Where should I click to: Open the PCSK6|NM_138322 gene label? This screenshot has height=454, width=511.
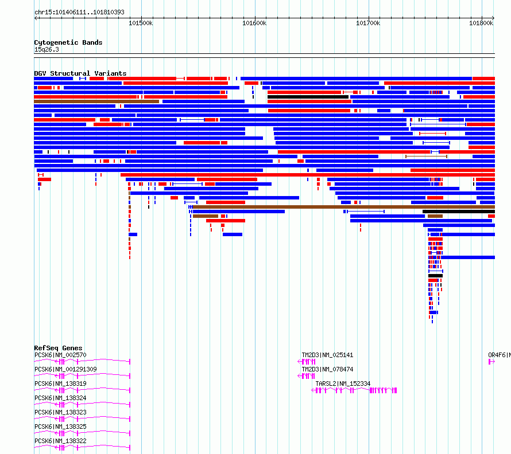pos(60,441)
